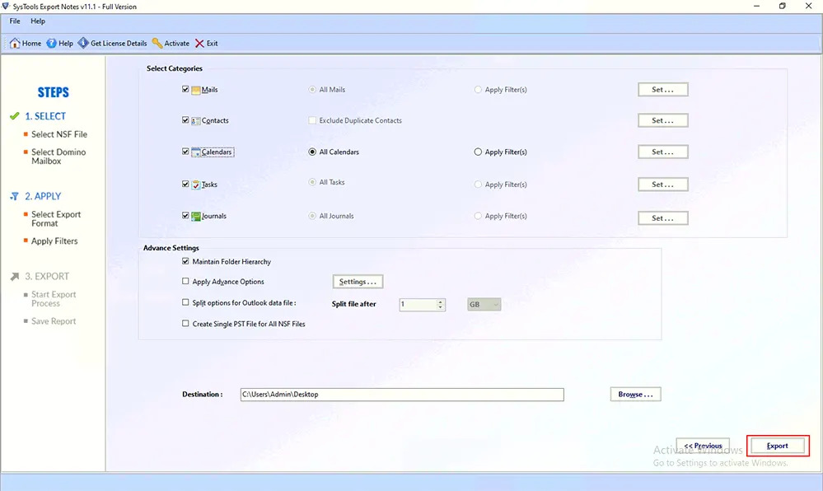The image size is (823, 491).
Task: Click the Get License Details icon
Action: [x=83, y=43]
